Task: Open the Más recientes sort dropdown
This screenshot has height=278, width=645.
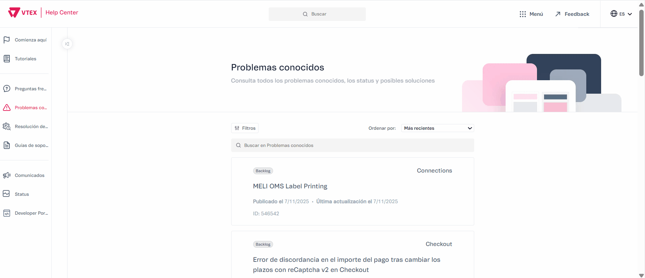Action: [x=437, y=128]
